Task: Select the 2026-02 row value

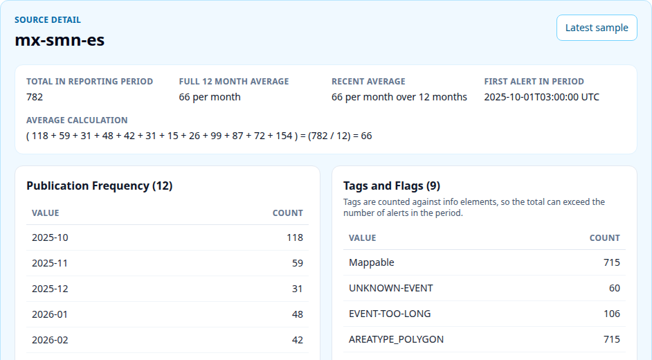Action: tap(50, 340)
